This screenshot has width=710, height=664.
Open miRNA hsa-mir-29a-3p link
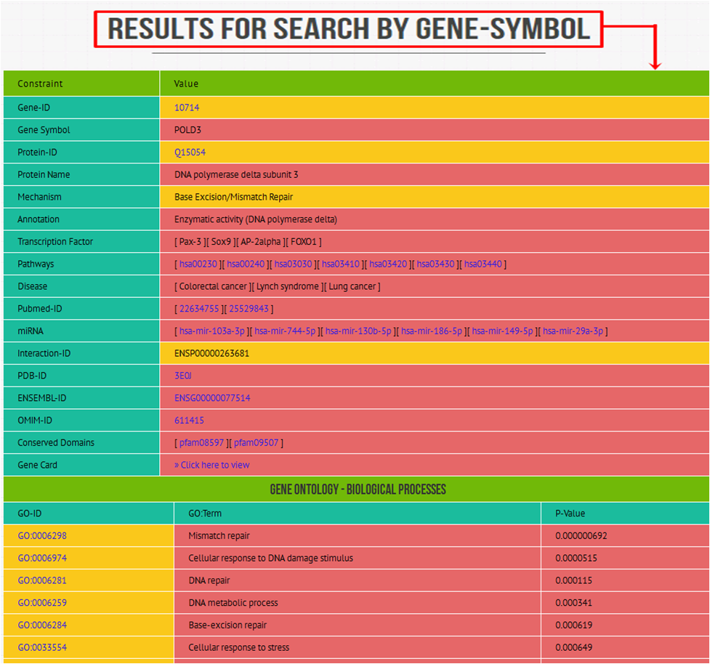[x=573, y=331]
